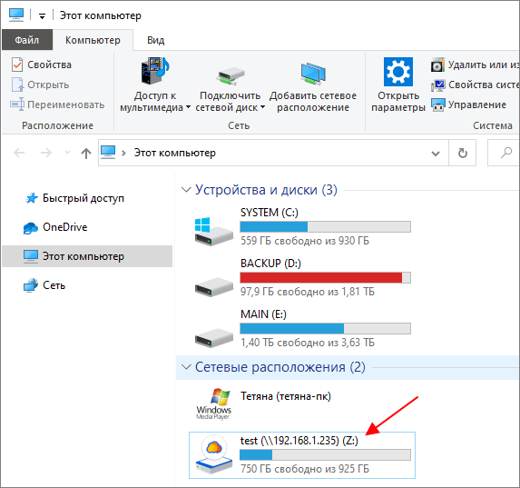Select Добавить сетевое расположение icon

pyautogui.click(x=313, y=73)
